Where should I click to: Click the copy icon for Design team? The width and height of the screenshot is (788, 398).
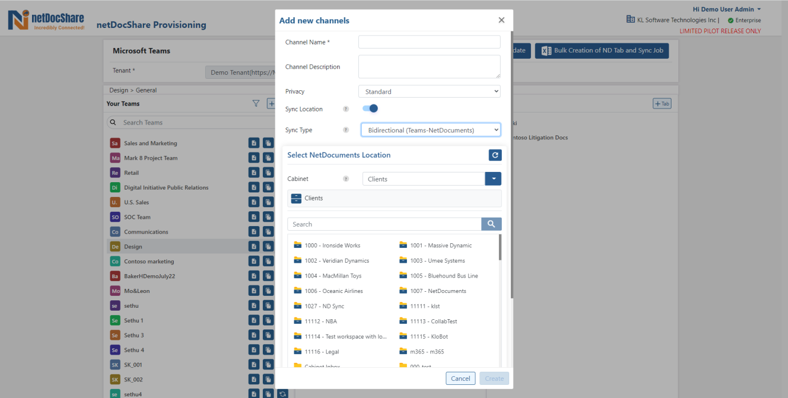coord(268,247)
